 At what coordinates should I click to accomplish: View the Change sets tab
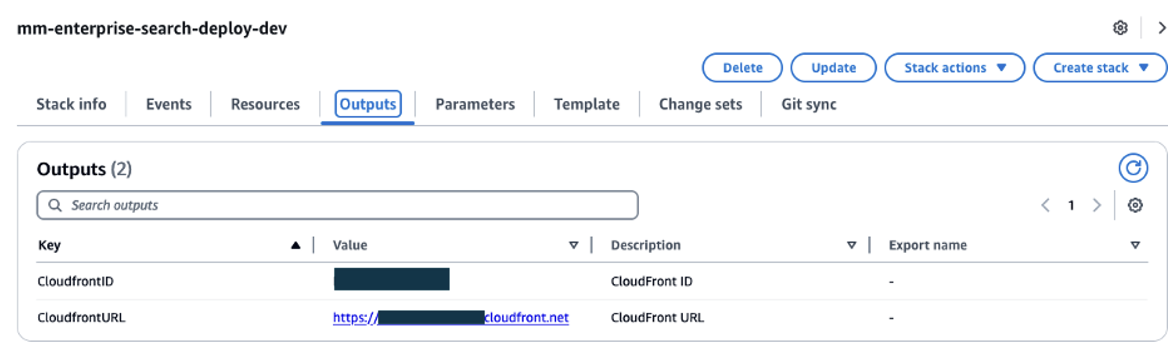[x=700, y=104]
